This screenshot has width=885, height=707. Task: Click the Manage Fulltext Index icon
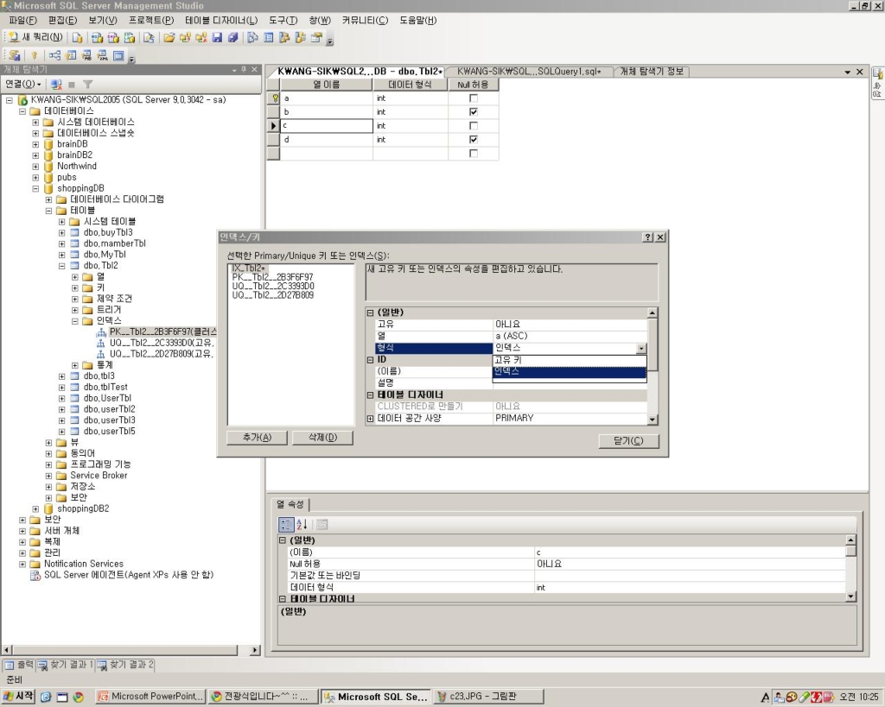click(86, 55)
